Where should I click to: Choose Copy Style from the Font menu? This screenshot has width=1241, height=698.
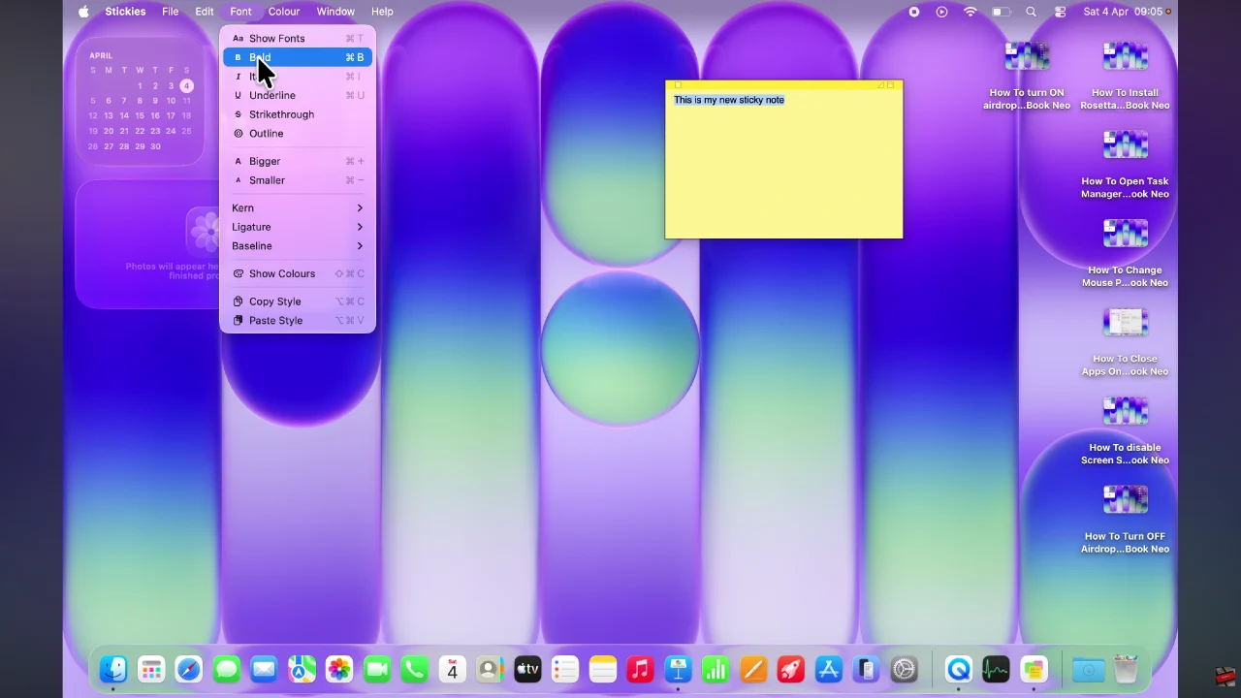click(x=274, y=301)
